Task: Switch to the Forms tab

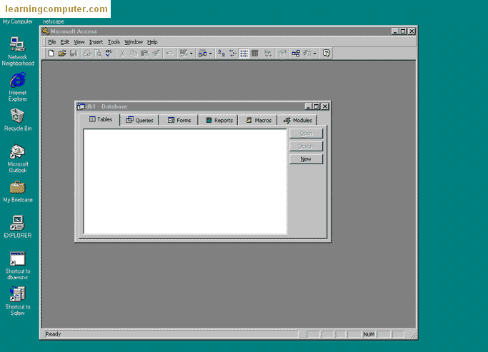Action: [x=179, y=120]
